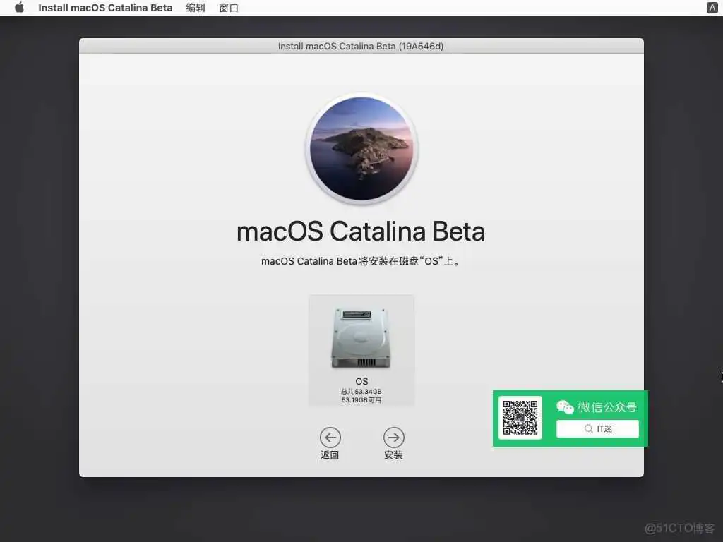Click the circular back arrow icon
This screenshot has height=542, width=723.
pos(330,438)
